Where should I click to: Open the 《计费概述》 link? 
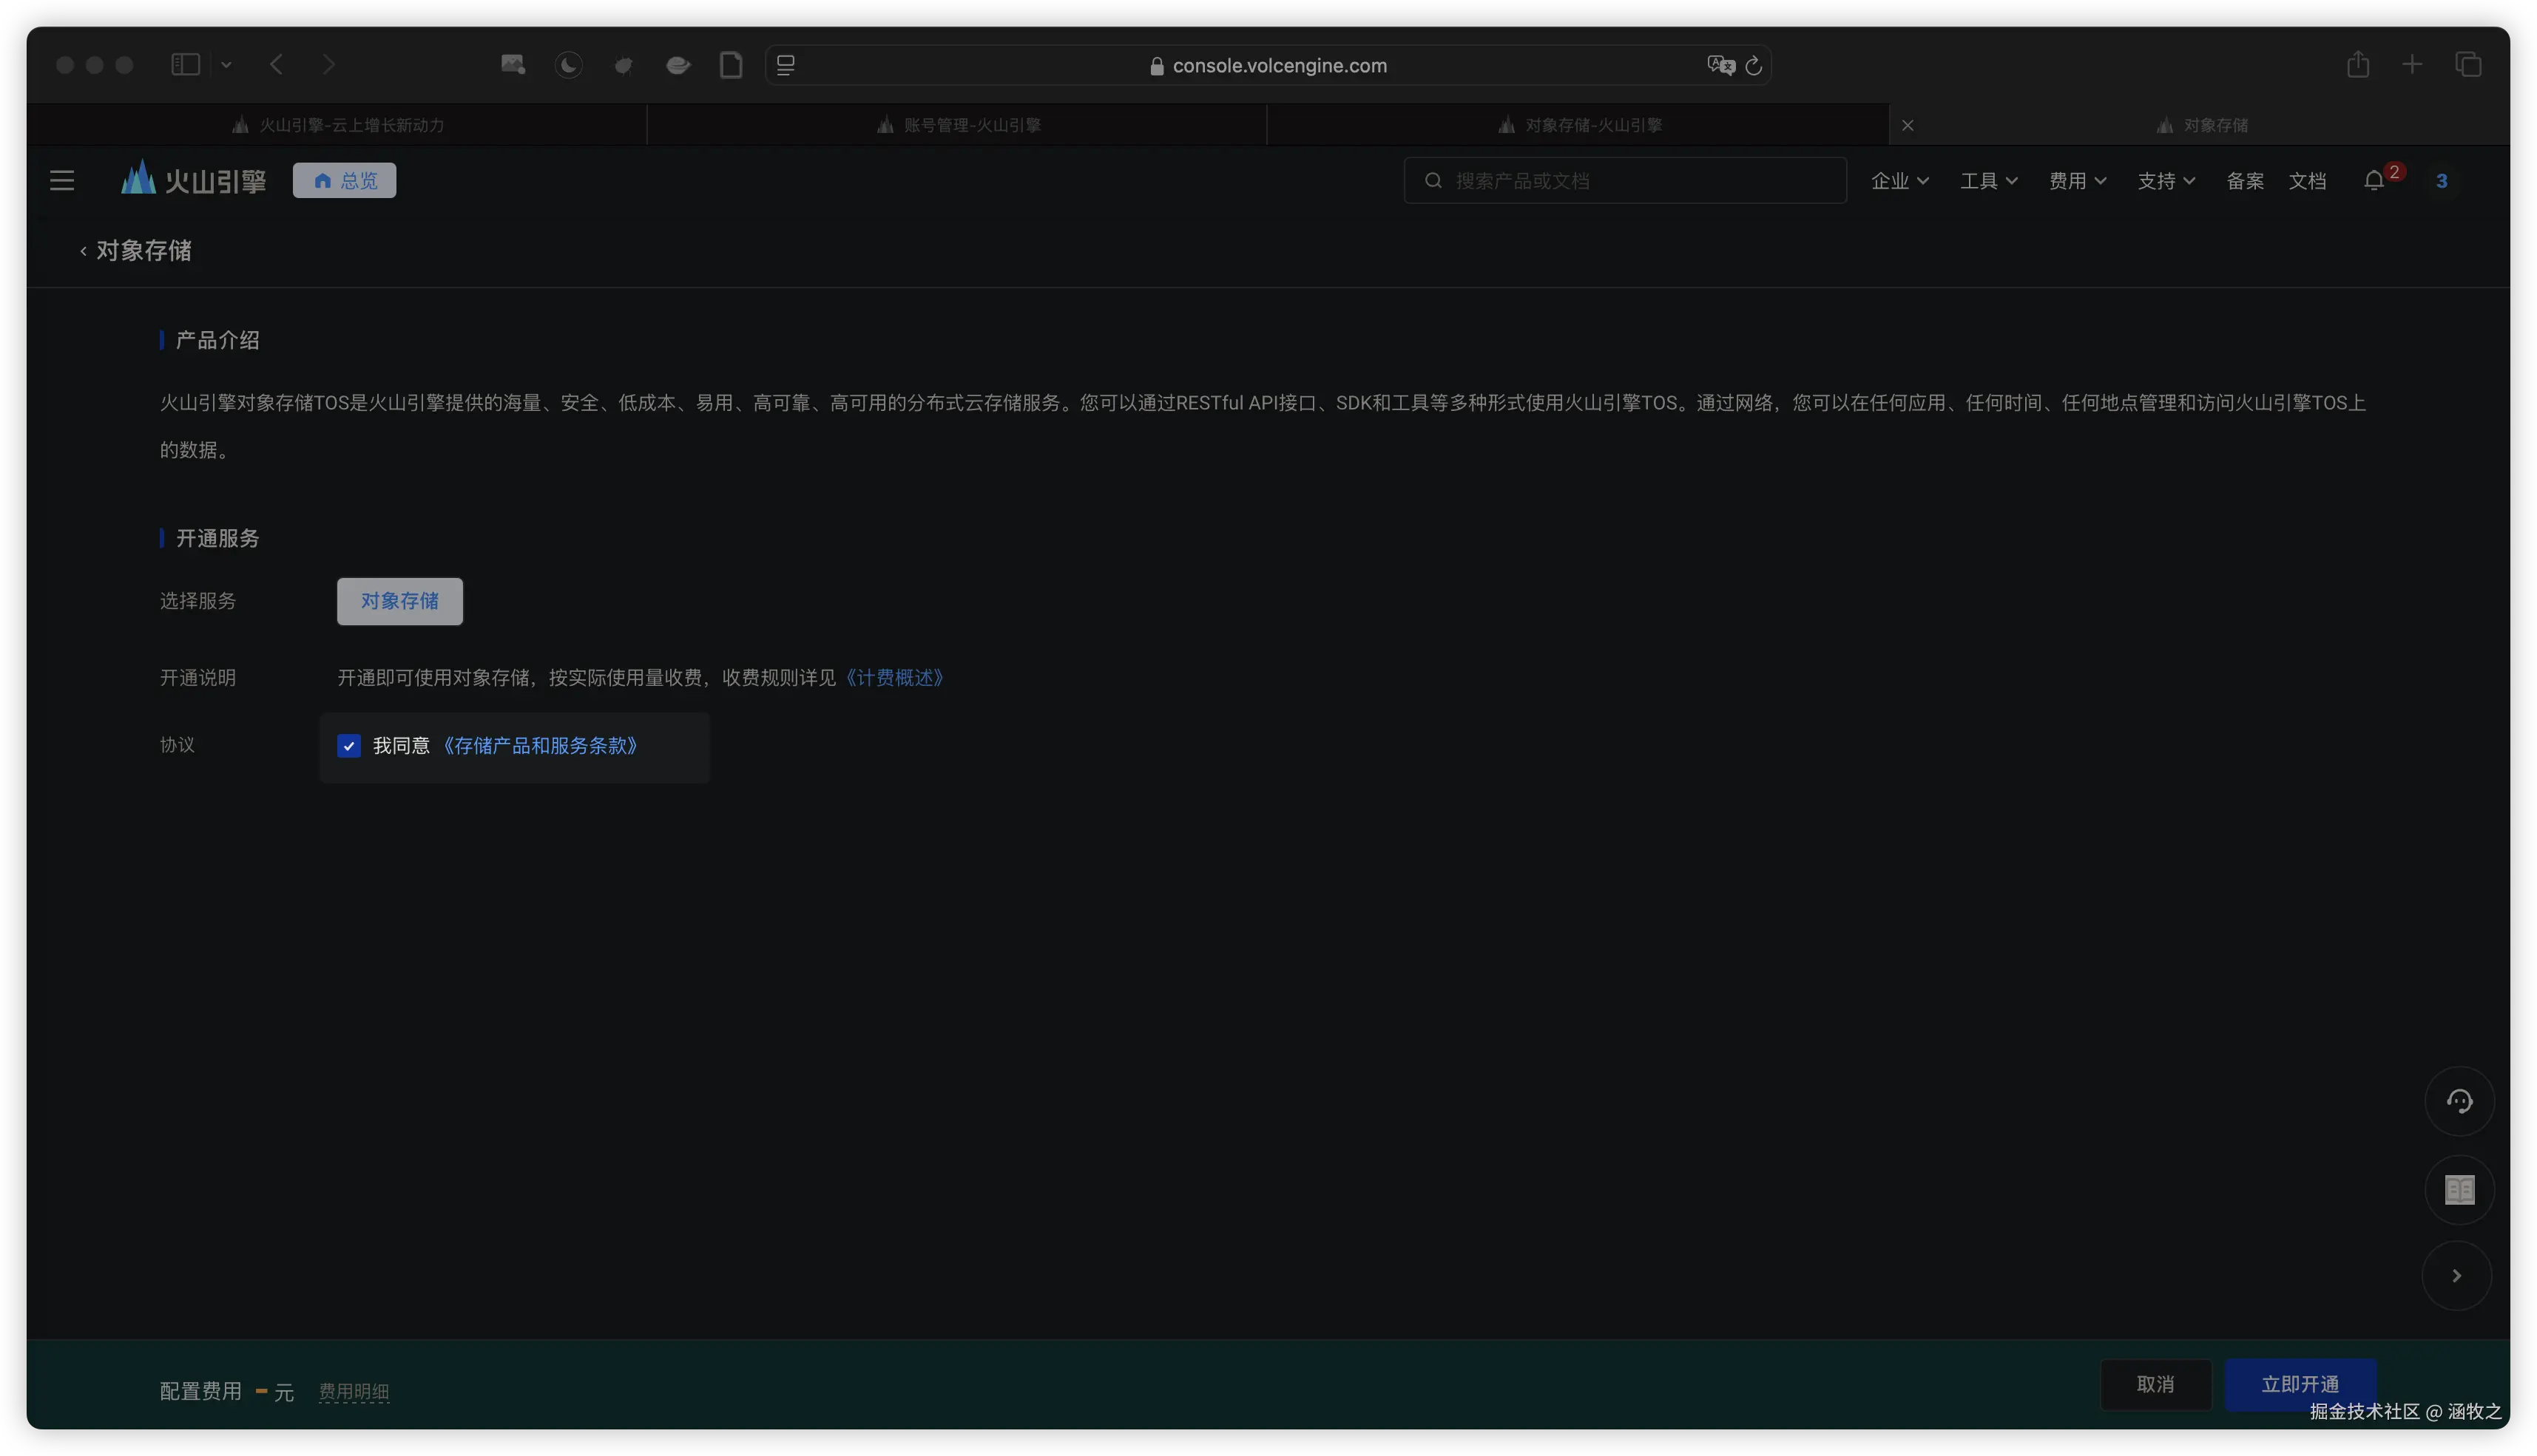pos(895,678)
